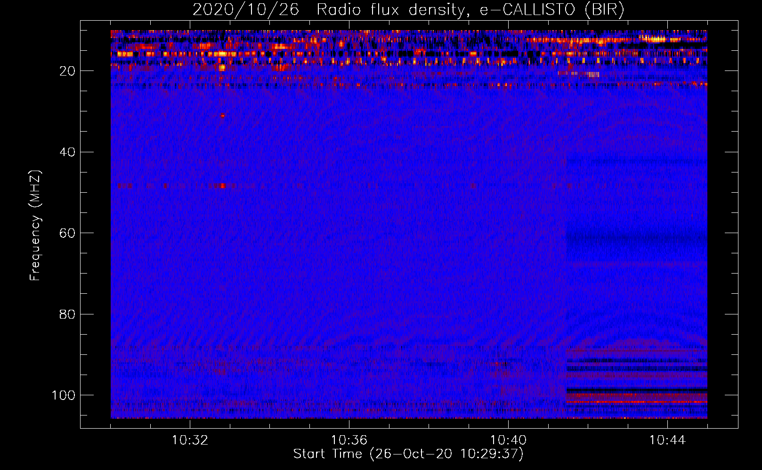
Task: Click the "Frequency (MHZ)" axis label
Action: click(x=36, y=226)
